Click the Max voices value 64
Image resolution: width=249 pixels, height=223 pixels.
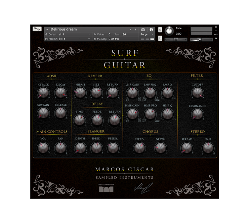point(124,35)
